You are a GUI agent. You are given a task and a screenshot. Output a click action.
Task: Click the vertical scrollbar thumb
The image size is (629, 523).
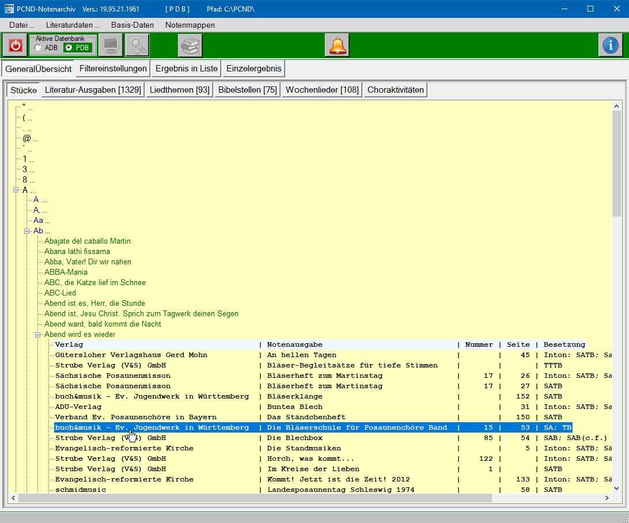[x=616, y=164]
